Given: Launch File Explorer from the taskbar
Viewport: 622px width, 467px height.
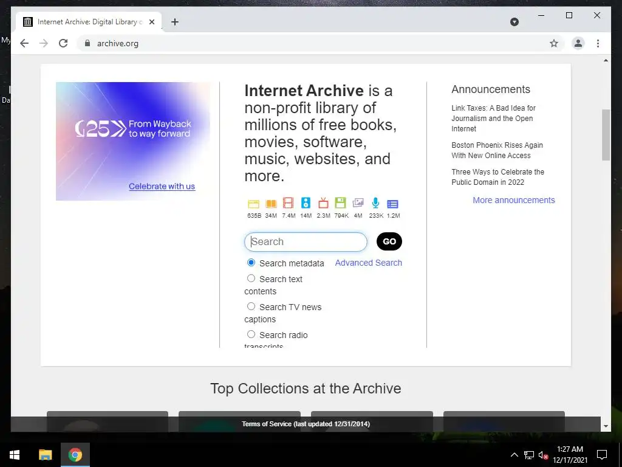Looking at the screenshot, I should point(45,455).
